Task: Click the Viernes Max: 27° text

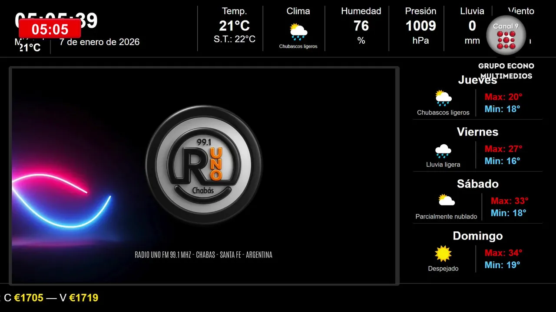Action: click(503, 149)
